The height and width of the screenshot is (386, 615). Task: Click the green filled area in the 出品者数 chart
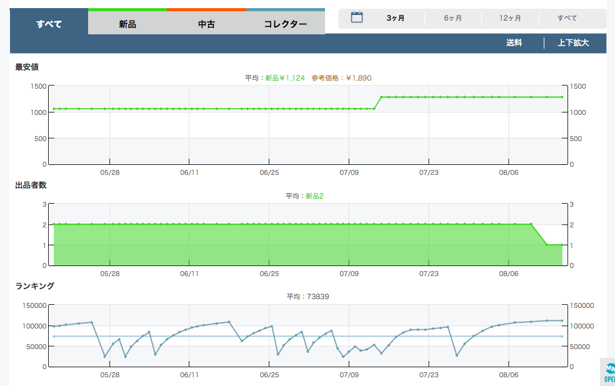(281, 247)
